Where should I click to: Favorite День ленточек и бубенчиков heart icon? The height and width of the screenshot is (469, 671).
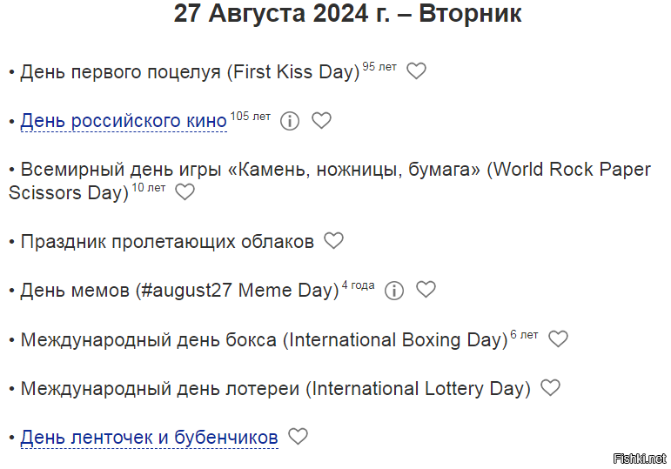(x=298, y=437)
